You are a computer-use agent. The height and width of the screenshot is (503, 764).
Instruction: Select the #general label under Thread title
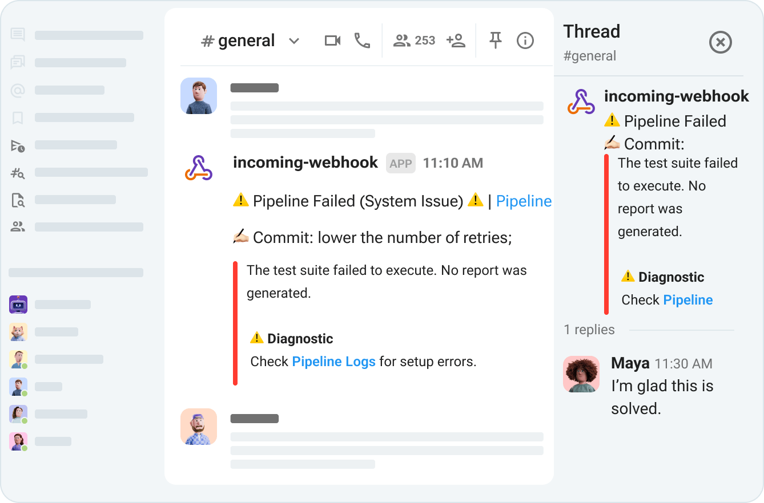[590, 55]
